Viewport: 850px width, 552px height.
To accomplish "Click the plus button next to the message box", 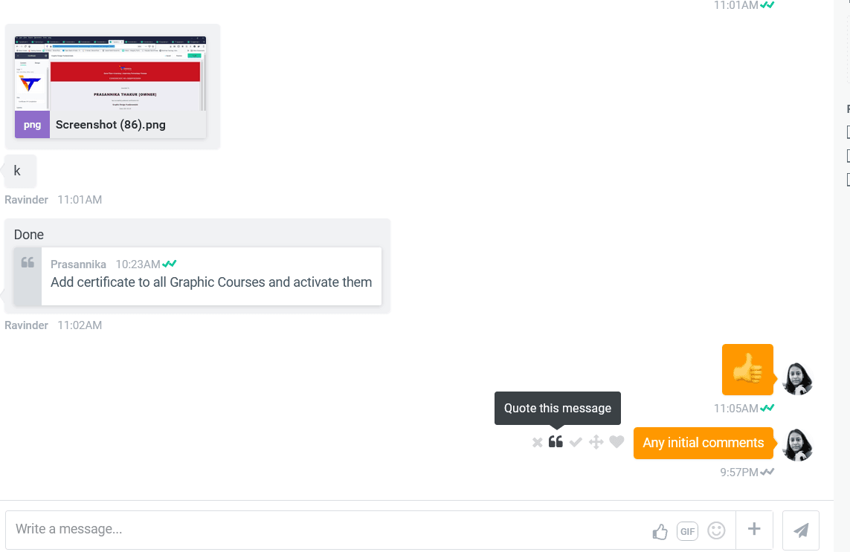I will pos(754,530).
